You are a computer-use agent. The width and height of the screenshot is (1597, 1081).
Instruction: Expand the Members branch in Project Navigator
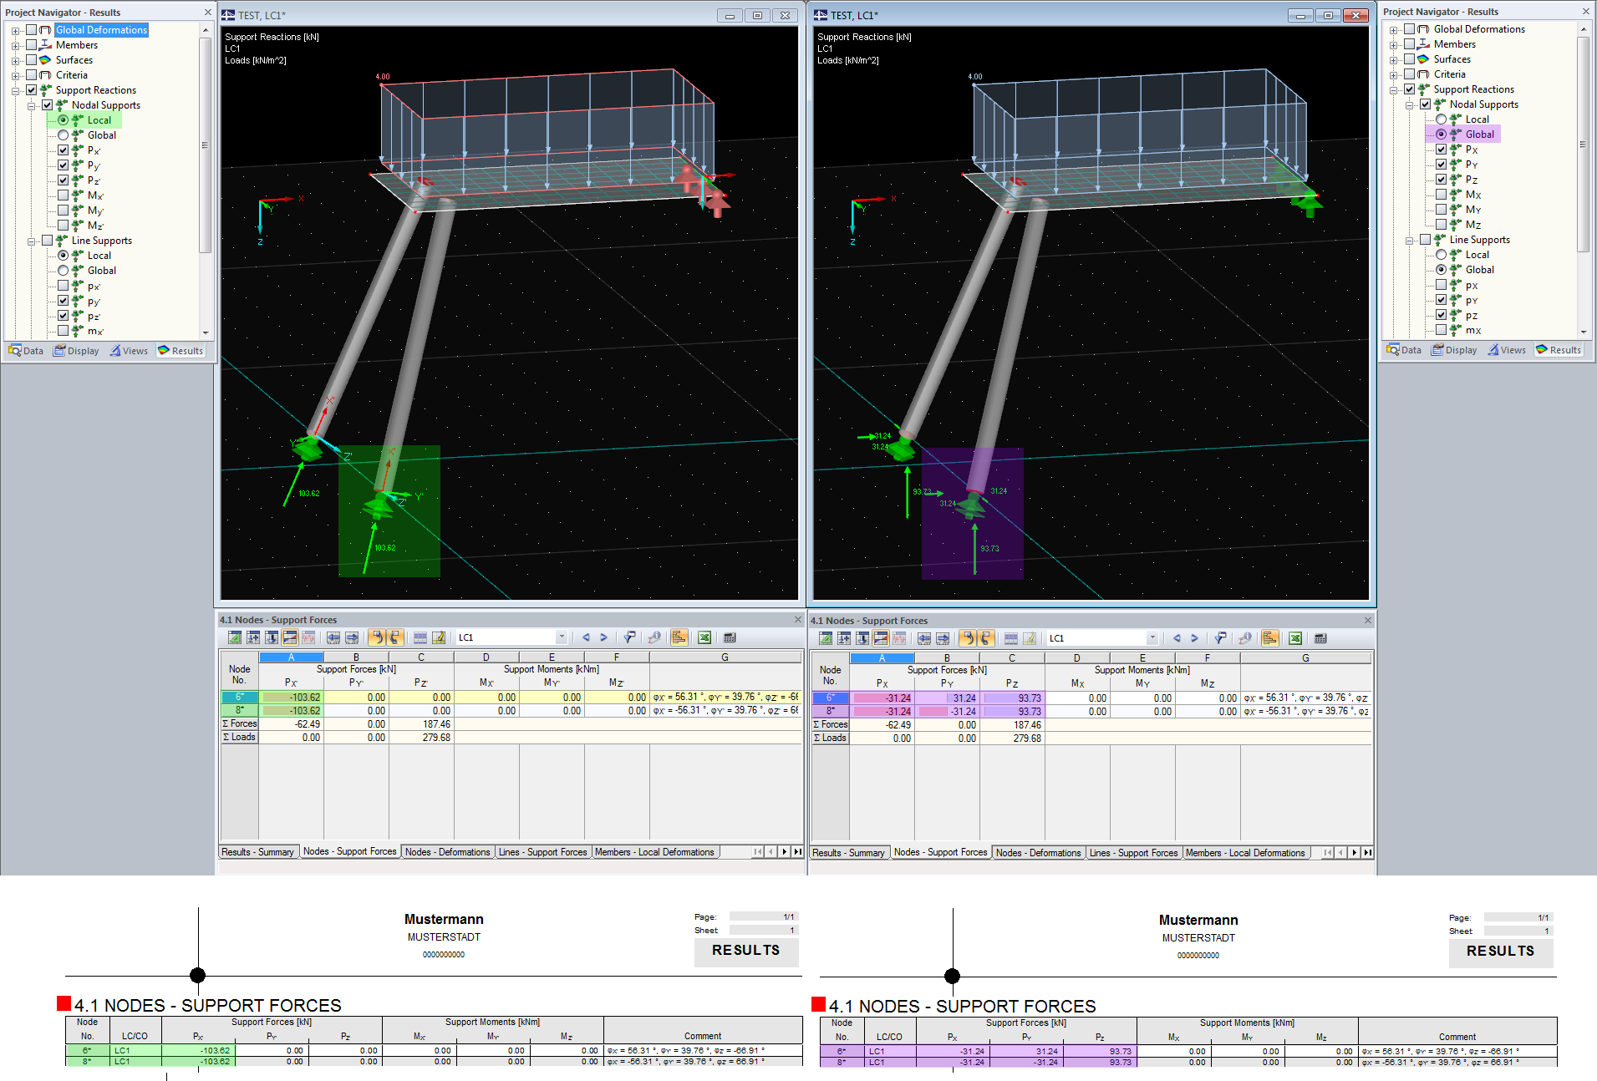click(x=15, y=44)
